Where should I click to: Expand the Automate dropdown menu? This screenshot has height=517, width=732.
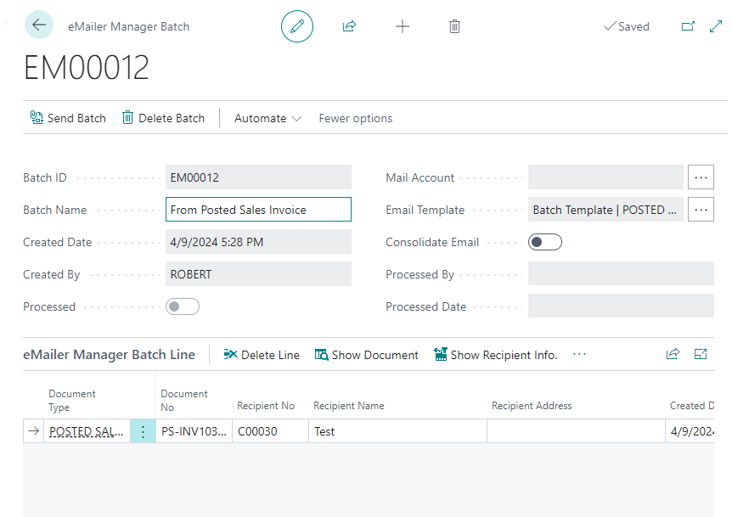[267, 118]
